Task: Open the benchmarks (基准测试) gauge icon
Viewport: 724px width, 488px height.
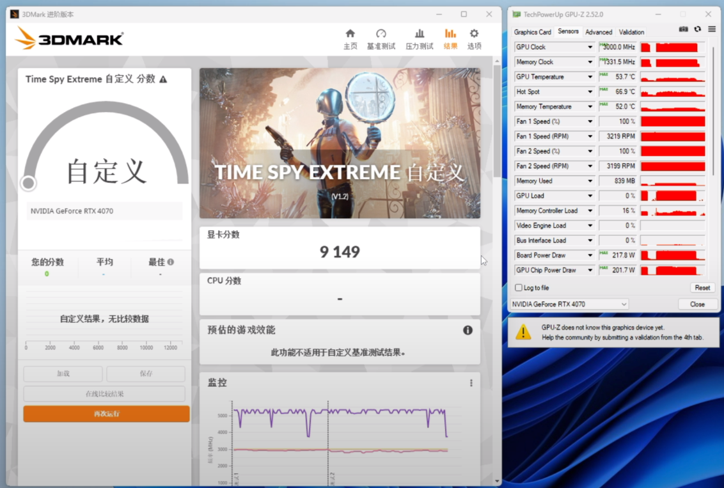Action: tap(381, 34)
